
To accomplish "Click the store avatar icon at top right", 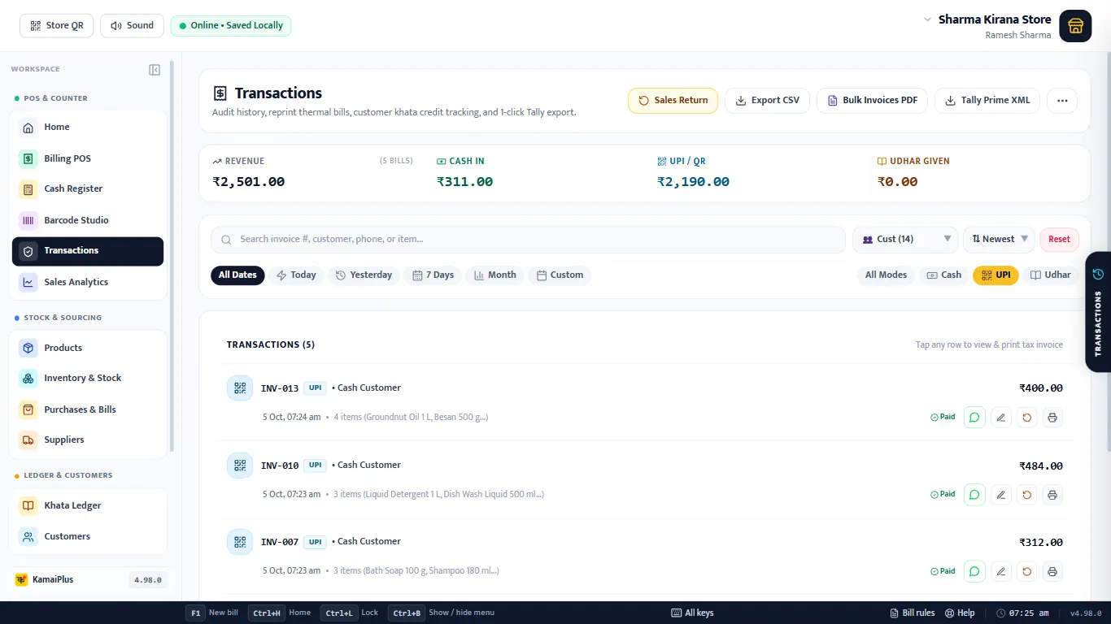I will click(1075, 25).
